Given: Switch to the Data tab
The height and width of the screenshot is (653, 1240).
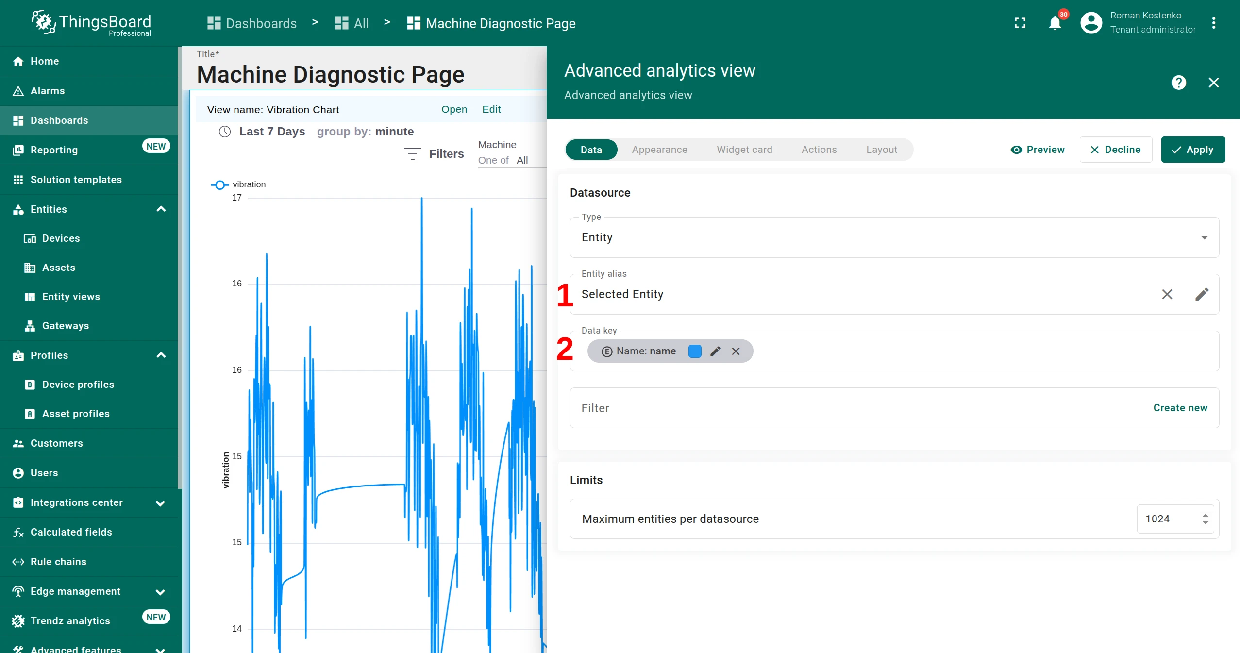Looking at the screenshot, I should [x=591, y=150].
